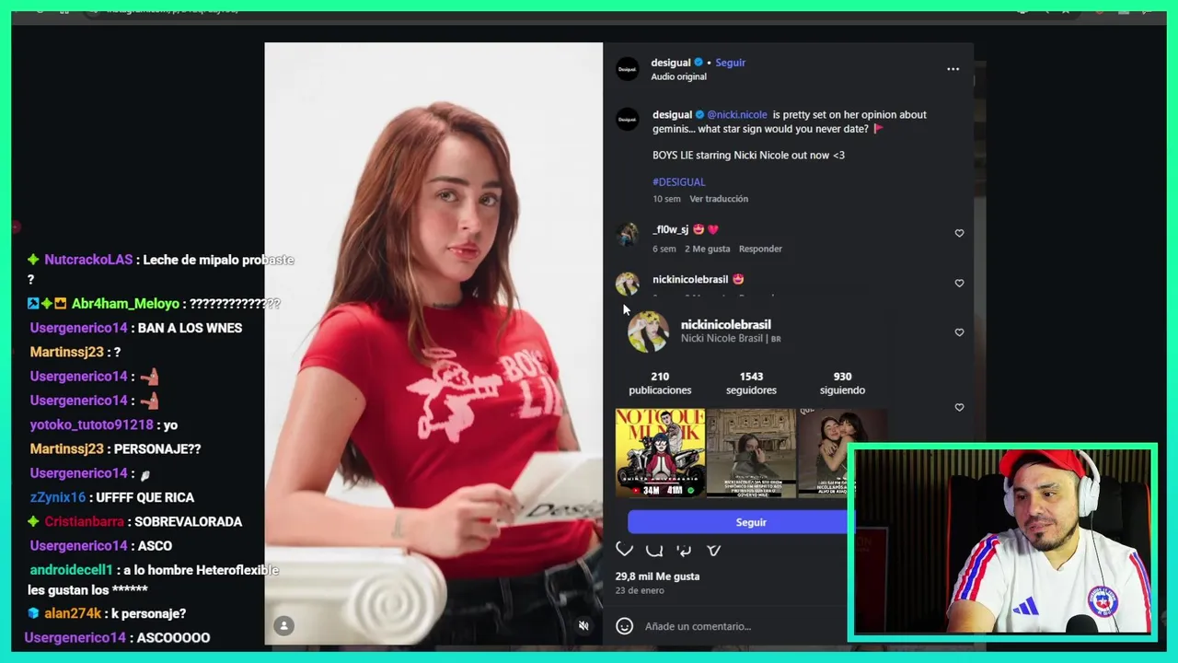Click Ver traducción under the caption
Viewport: 1178px width, 663px height.
click(719, 199)
